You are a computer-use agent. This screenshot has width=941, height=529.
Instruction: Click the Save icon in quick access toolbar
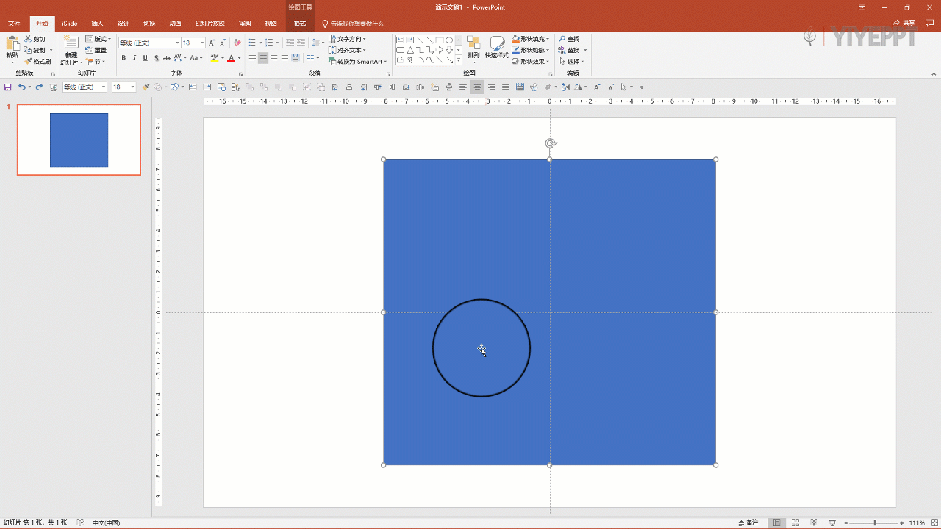click(8, 87)
